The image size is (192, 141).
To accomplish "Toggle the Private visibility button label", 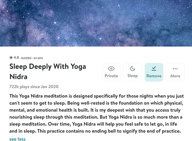I will click(x=111, y=76).
